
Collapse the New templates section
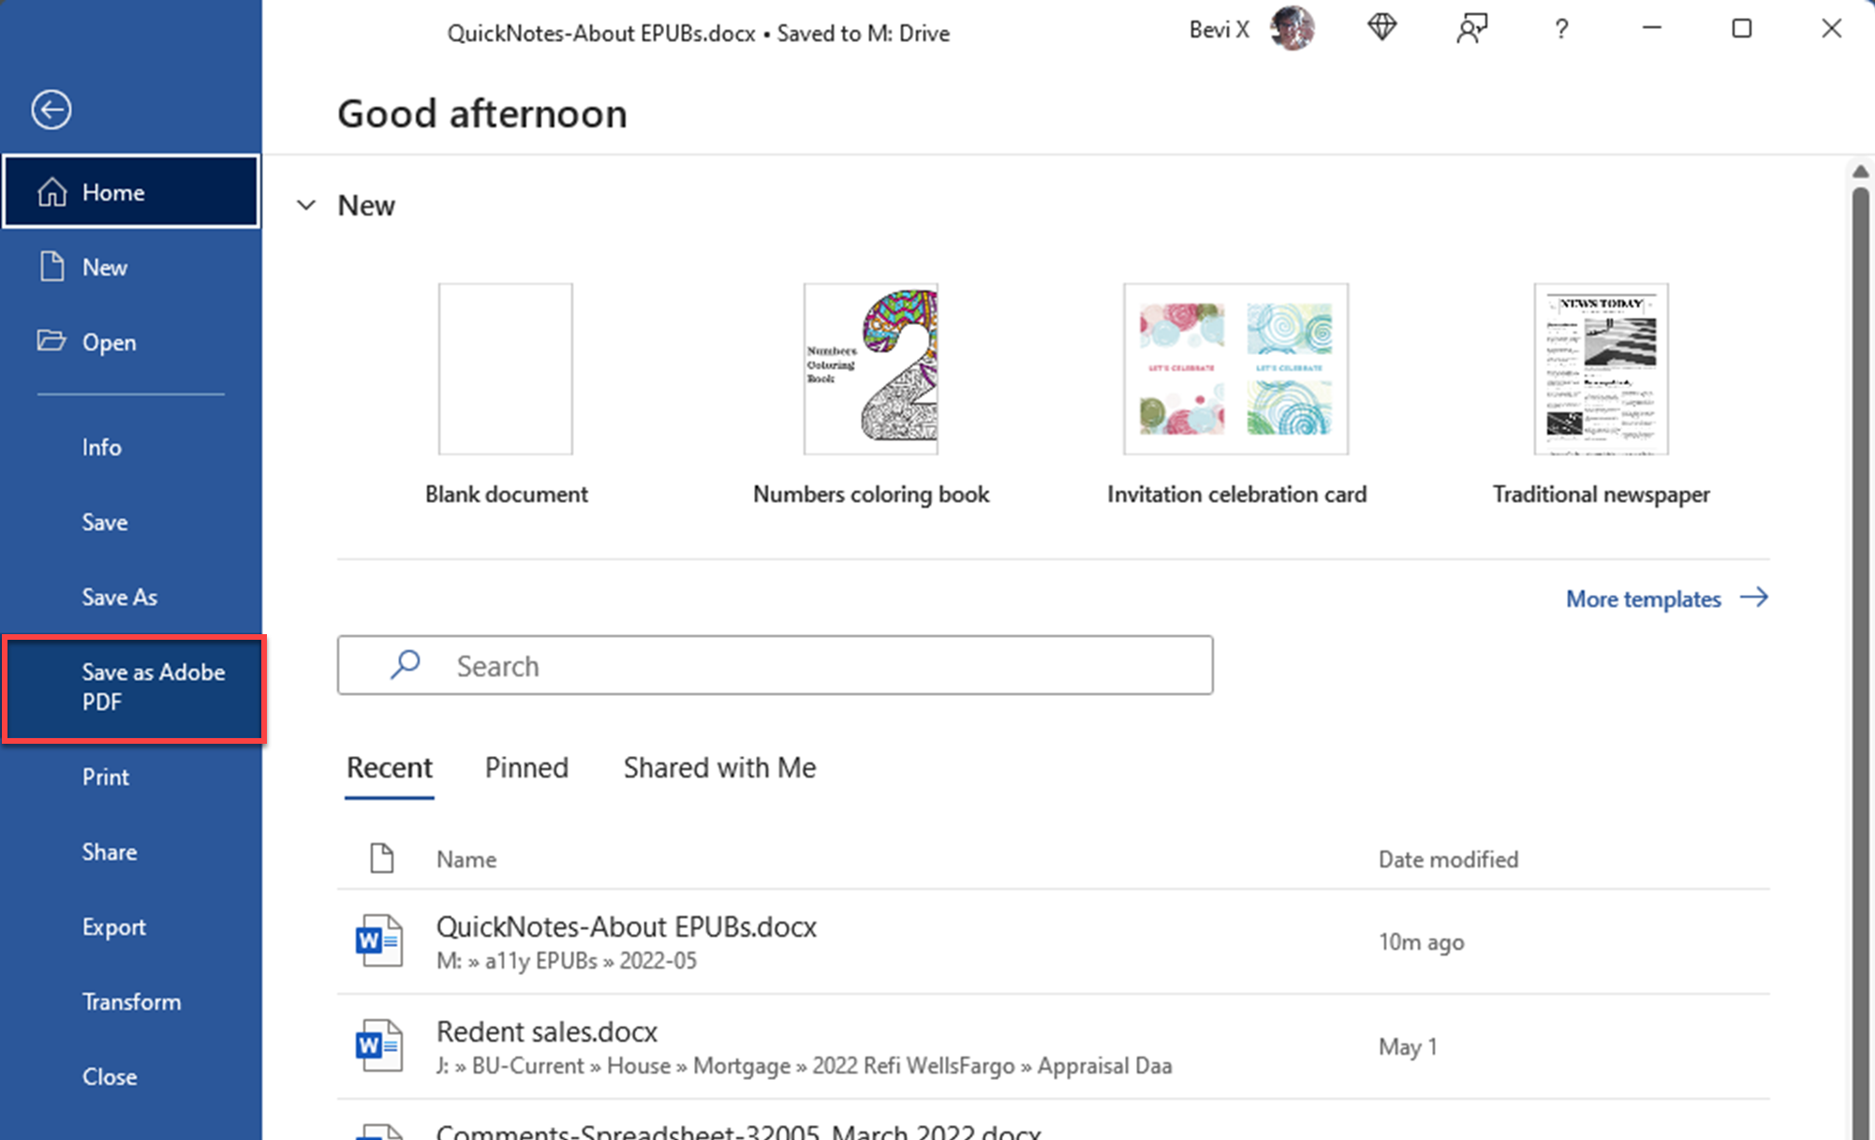[x=305, y=205]
